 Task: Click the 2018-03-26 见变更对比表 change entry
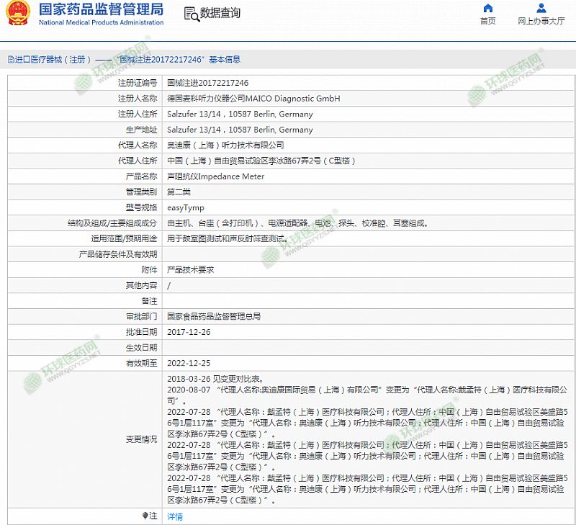click(x=215, y=379)
